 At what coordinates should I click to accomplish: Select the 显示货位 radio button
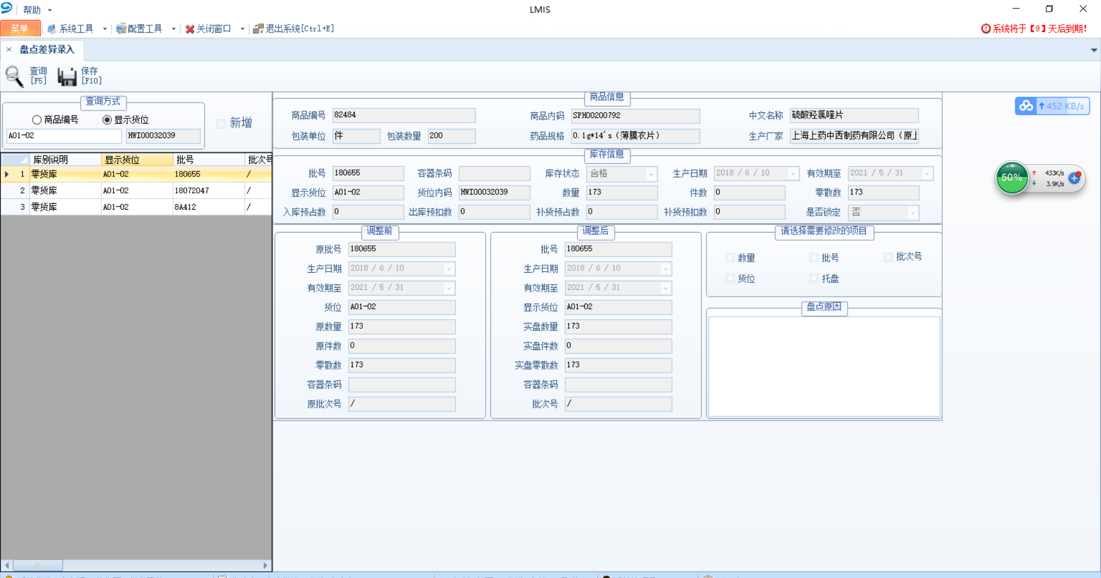tap(107, 120)
